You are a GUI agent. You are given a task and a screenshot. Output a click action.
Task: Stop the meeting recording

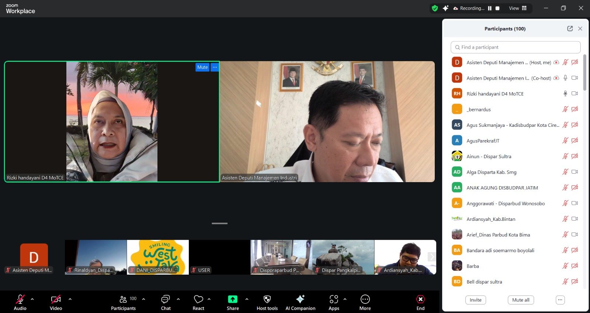[x=497, y=8]
